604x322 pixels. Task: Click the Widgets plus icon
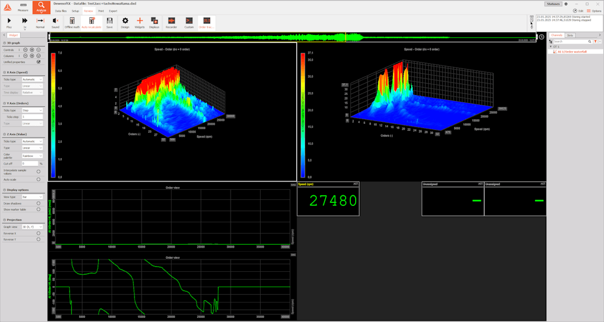[140, 21]
